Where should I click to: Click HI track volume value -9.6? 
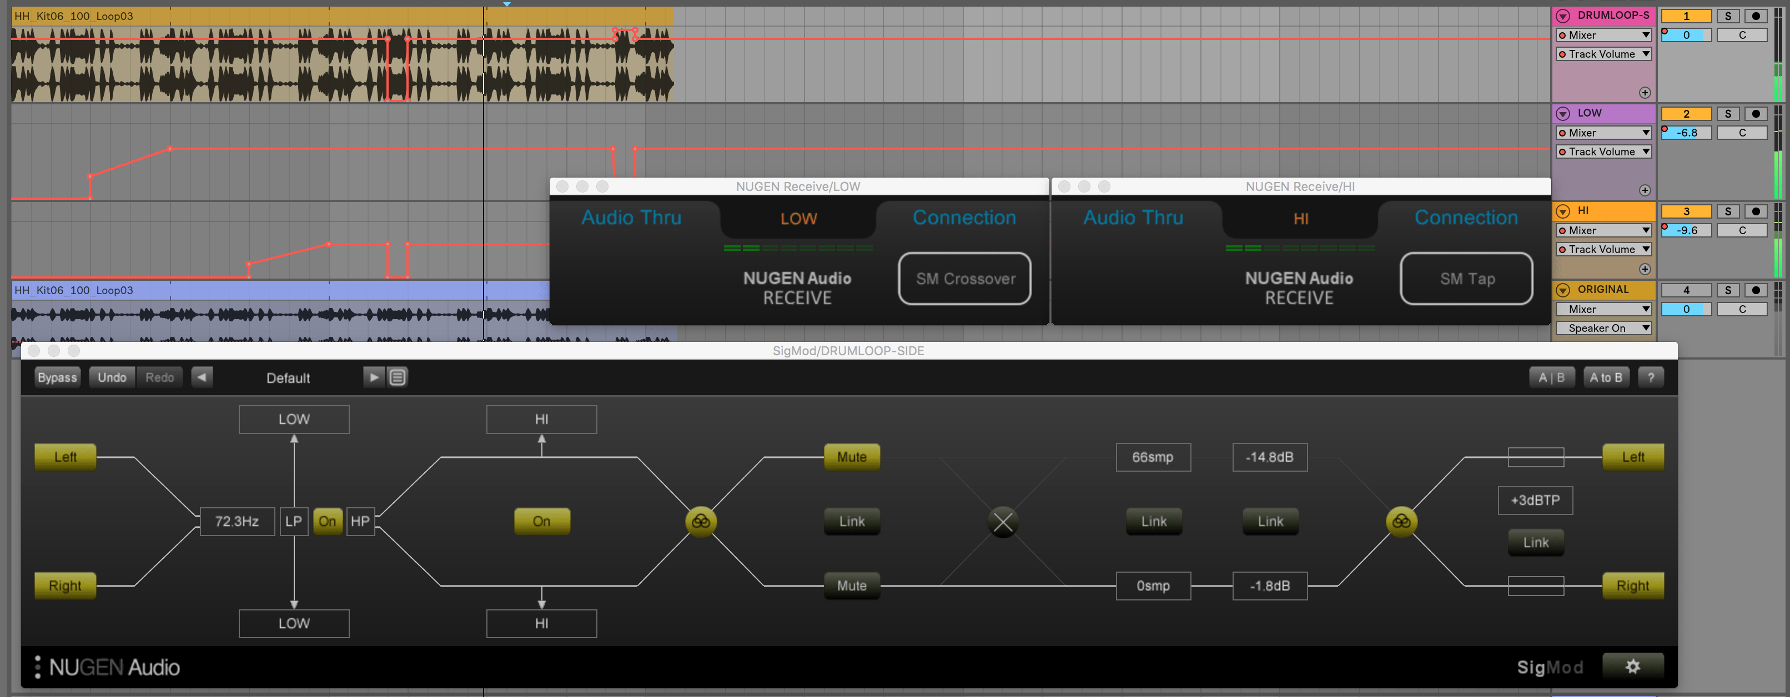[x=1686, y=230]
